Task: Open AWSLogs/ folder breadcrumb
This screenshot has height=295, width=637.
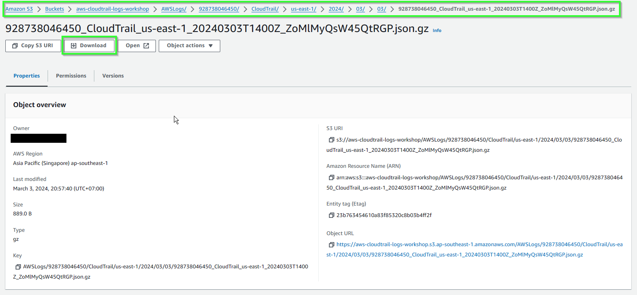Action: click(x=174, y=9)
